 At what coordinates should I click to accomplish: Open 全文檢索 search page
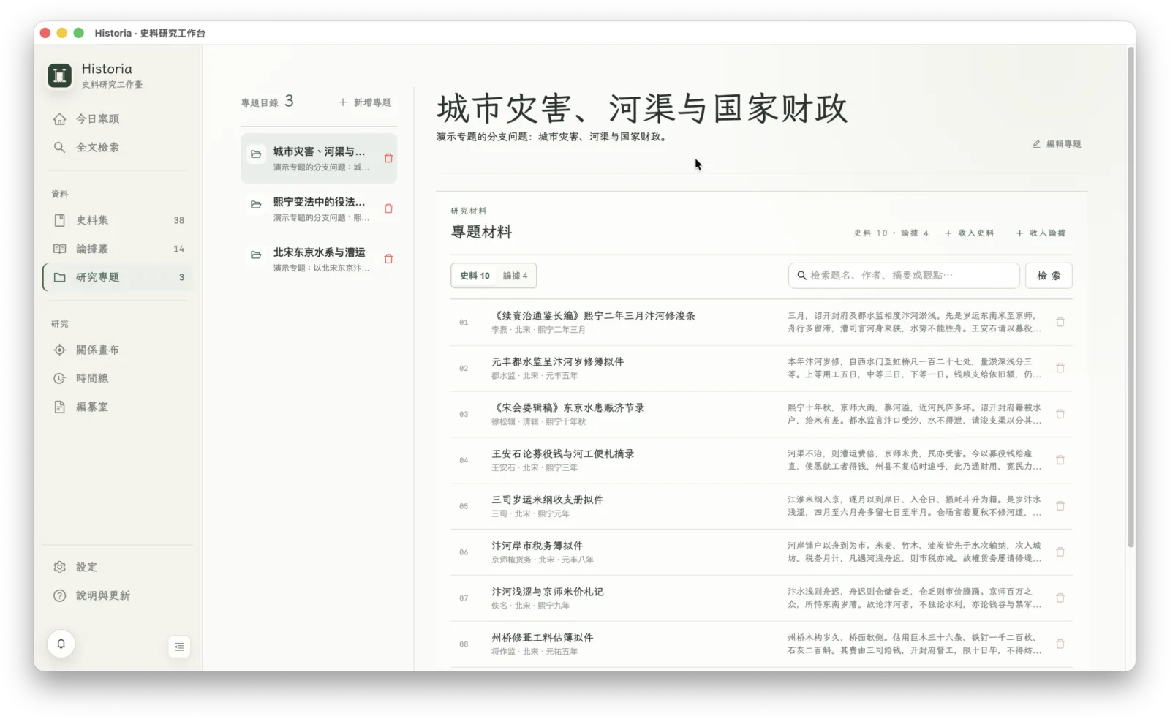(x=118, y=147)
